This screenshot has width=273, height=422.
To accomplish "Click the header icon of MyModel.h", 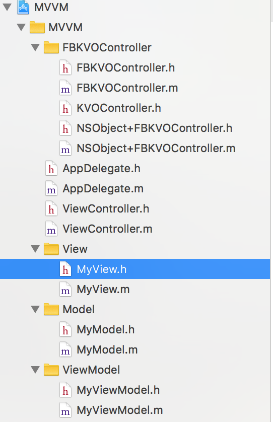I will [x=65, y=330].
